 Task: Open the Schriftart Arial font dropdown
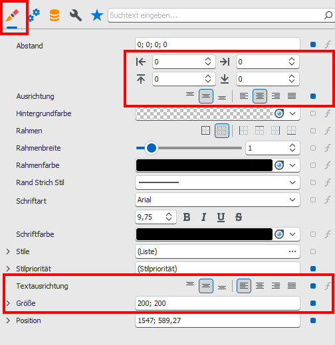point(217,200)
